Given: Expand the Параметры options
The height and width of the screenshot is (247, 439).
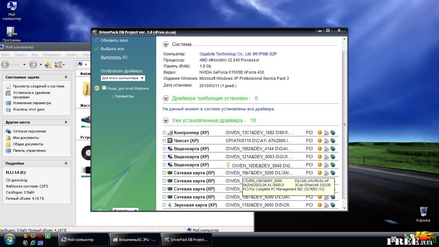Looking at the screenshot, I should click(123, 96).
